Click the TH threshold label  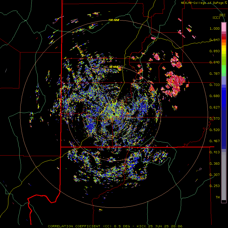pyautogui.click(x=218, y=197)
